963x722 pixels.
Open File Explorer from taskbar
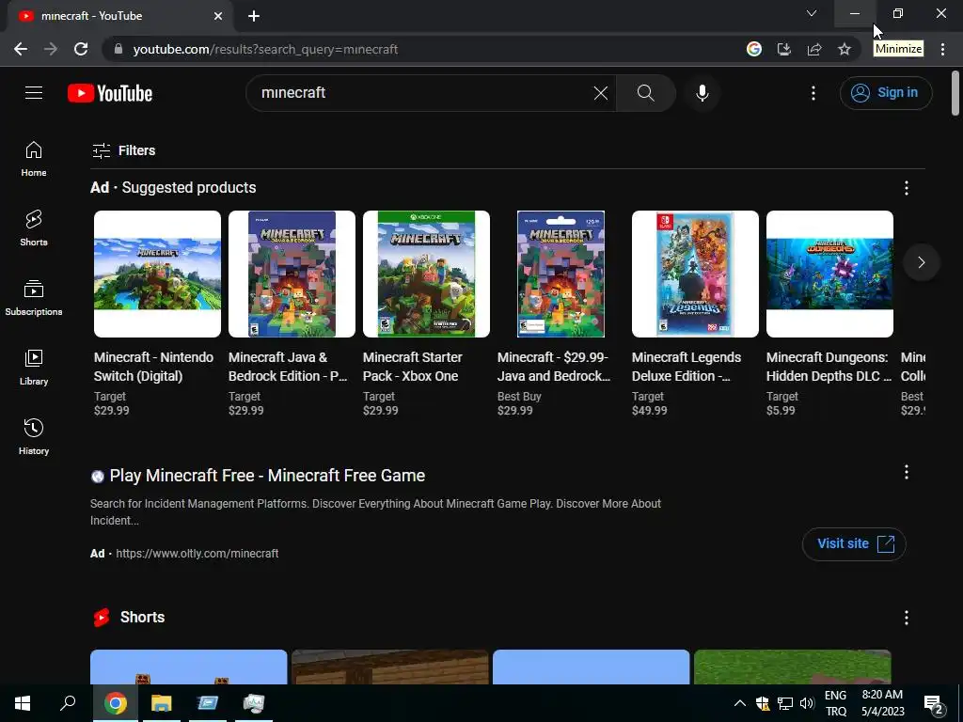point(162,703)
